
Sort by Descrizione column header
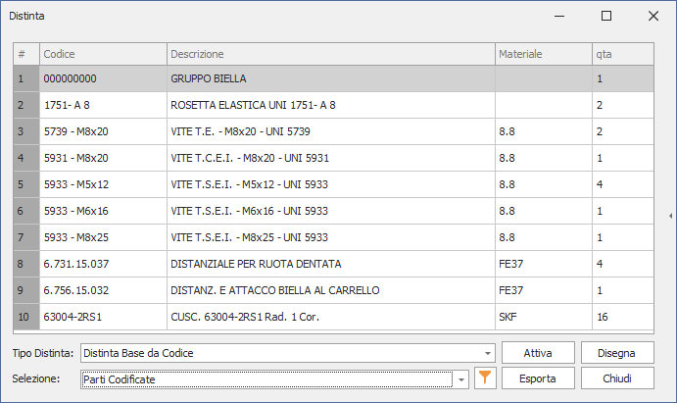tap(329, 54)
